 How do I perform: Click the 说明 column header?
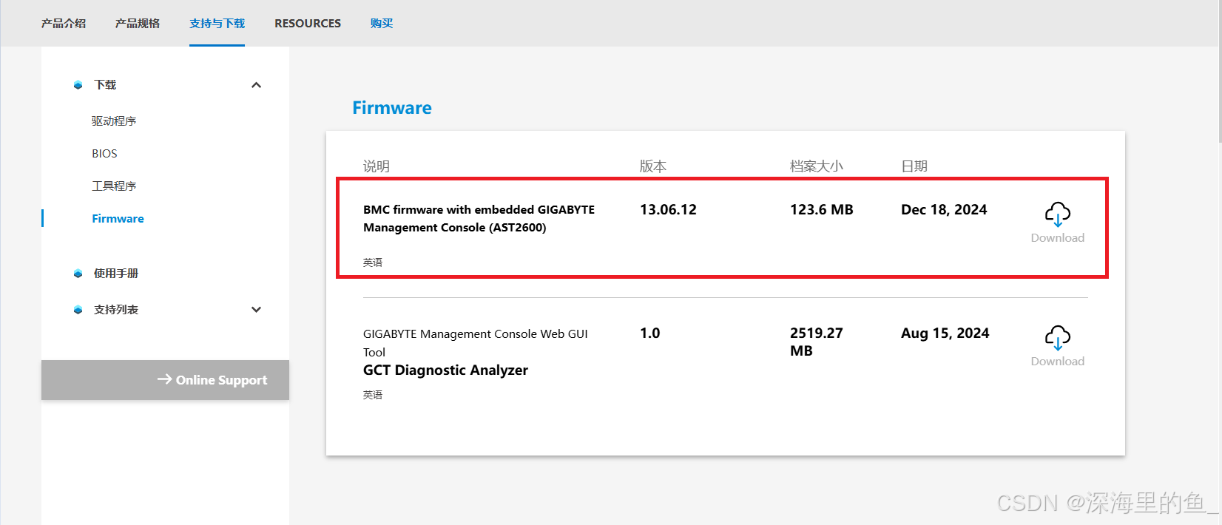[377, 166]
